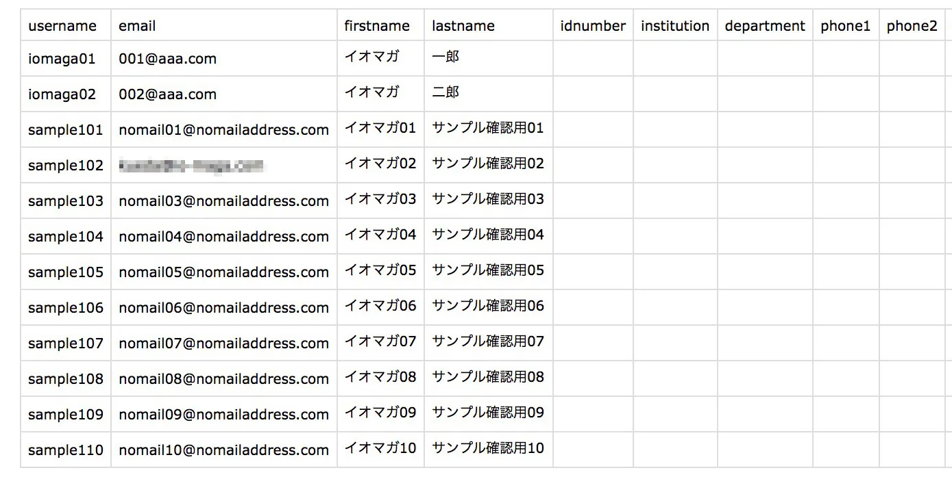Click the 001@aaa.com email cell
Viewport: 952px width, 479px height.
[167, 59]
